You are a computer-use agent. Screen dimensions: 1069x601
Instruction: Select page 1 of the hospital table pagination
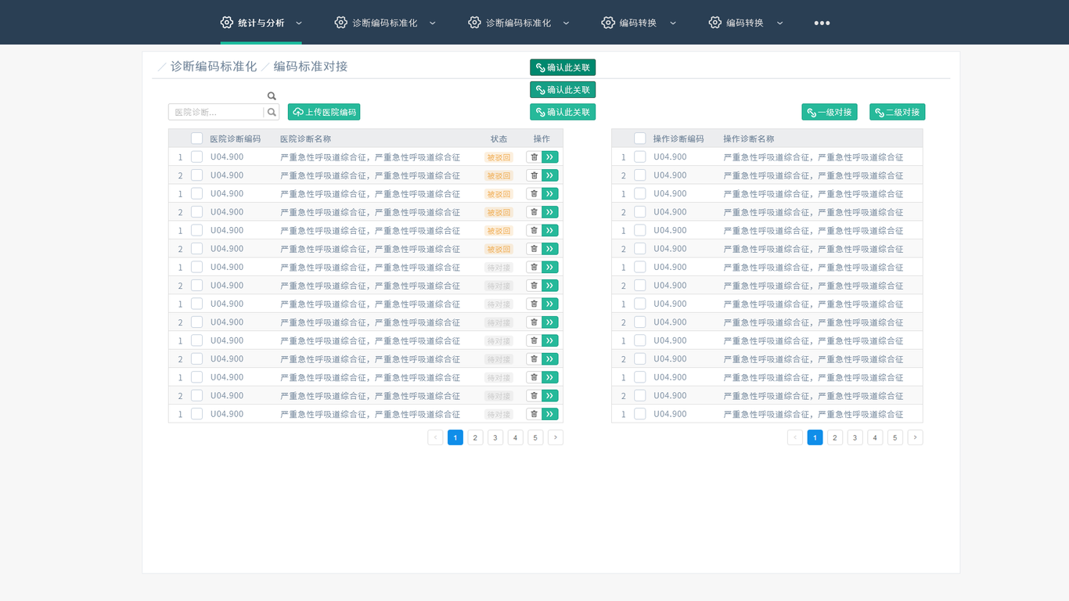point(455,437)
